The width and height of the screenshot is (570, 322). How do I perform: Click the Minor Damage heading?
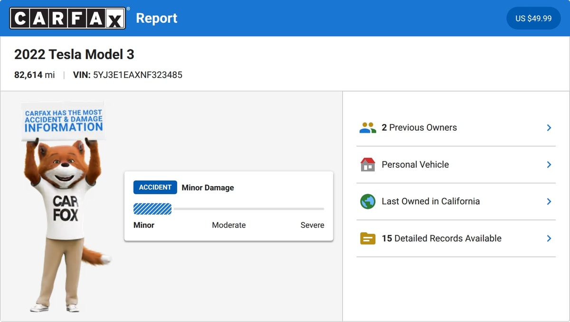pos(208,188)
